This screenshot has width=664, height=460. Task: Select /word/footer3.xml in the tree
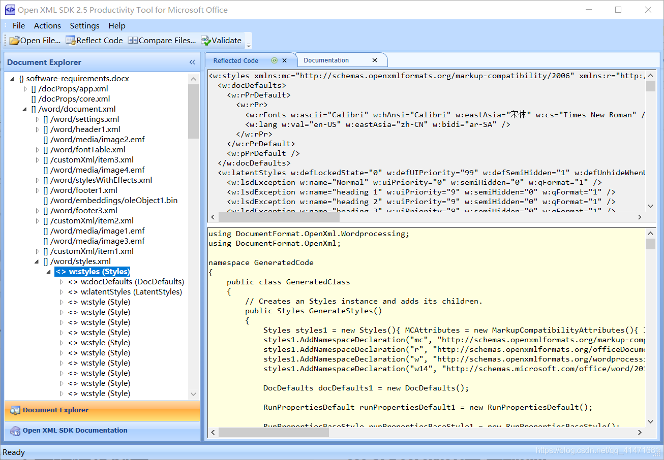click(80, 211)
